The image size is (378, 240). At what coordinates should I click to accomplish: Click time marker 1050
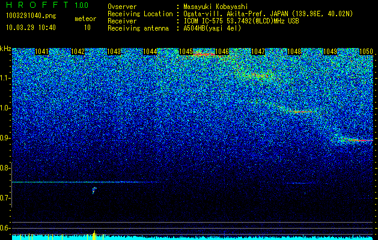click(x=366, y=52)
